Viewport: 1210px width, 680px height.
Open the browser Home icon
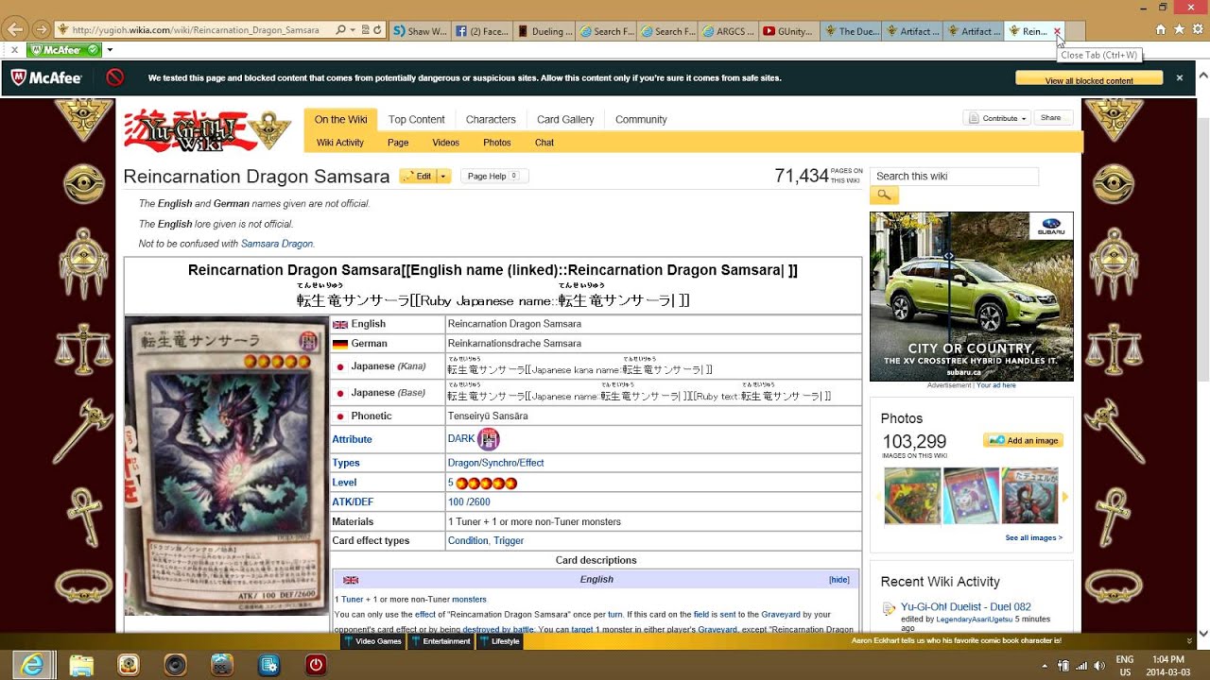pyautogui.click(x=1161, y=30)
